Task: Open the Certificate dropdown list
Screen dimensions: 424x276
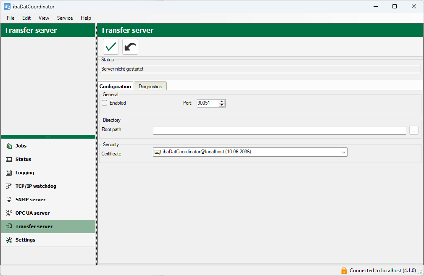Action: [343, 152]
